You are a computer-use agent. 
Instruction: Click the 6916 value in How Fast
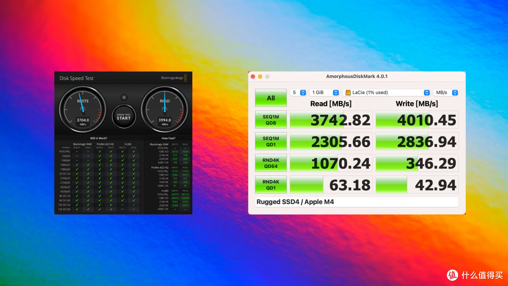pyautogui.click(x=175, y=151)
